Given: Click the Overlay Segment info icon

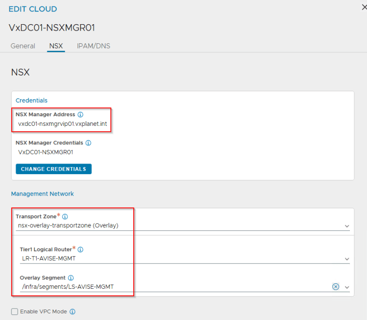Looking at the screenshot, I should 71,278.
